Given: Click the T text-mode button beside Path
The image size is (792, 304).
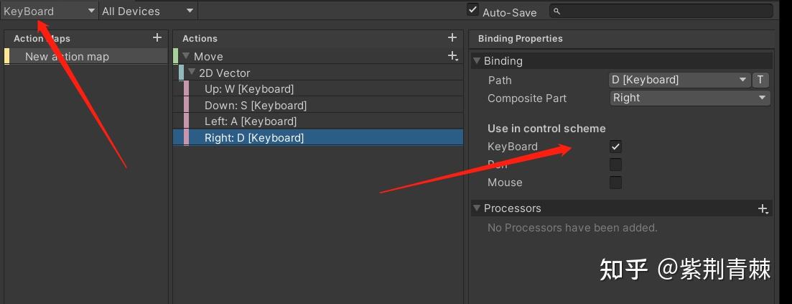Looking at the screenshot, I should [760, 80].
